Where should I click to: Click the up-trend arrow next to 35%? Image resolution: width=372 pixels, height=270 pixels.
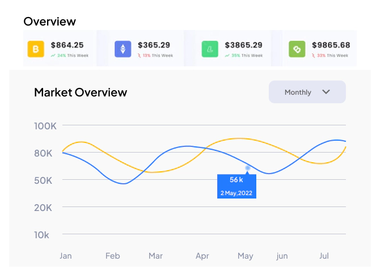coord(227,56)
